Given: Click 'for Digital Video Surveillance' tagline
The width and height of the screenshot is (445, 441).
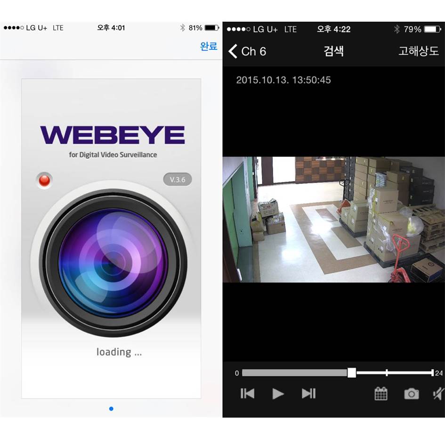Looking at the screenshot, I should tap(113, 155).
